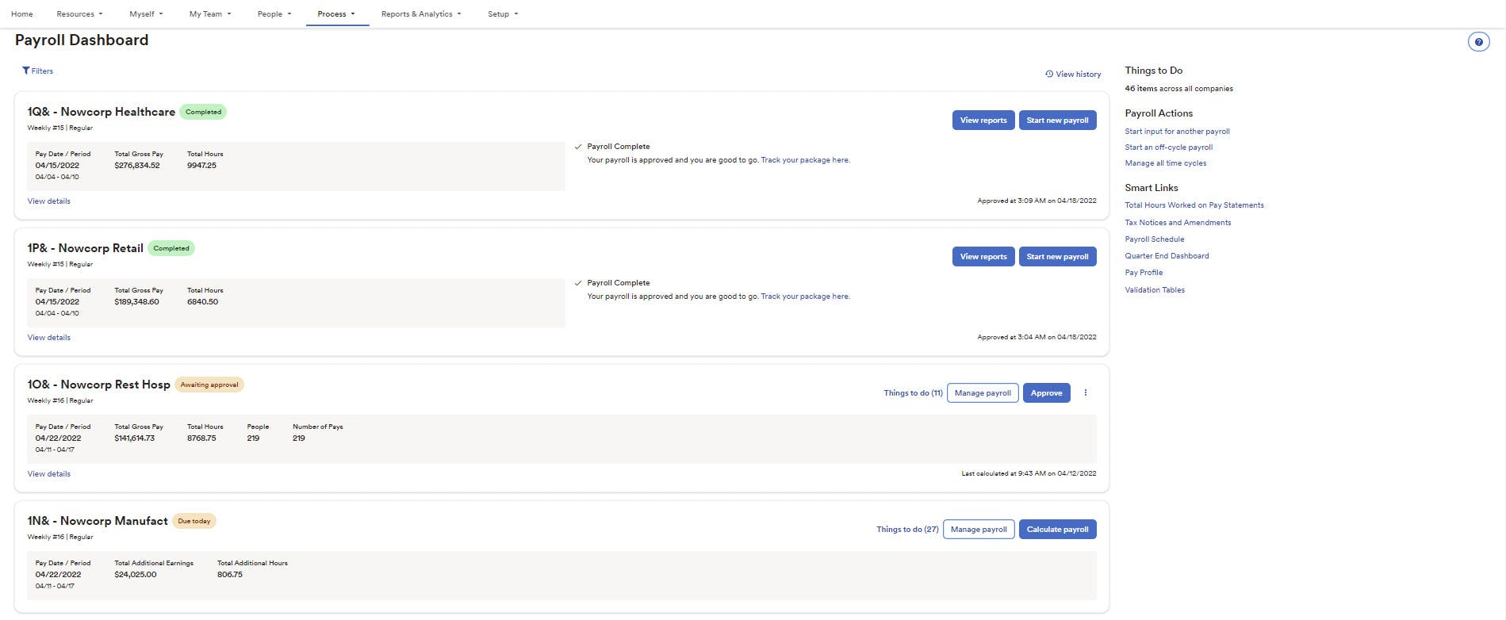
Task: Expand the Resources menu
Action: (79, 13)
